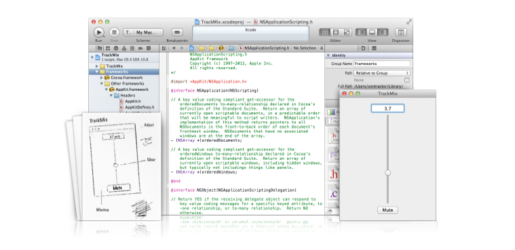Collapse the Identity section triangle
Image resolution: width=515 pixels, height=250 pixels.
click(328, 56)
